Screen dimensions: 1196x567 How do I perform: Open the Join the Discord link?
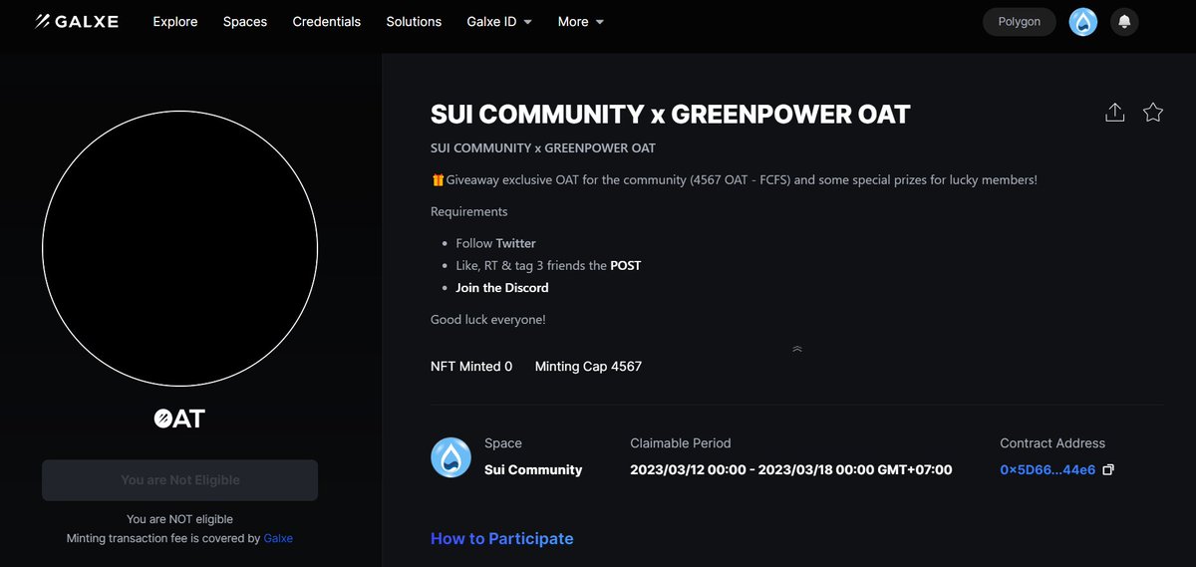pos(502,287)
